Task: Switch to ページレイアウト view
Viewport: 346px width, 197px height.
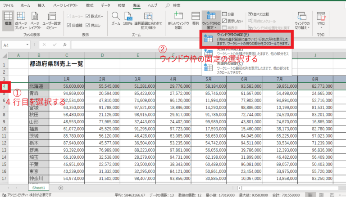Action: pos(35,21)
